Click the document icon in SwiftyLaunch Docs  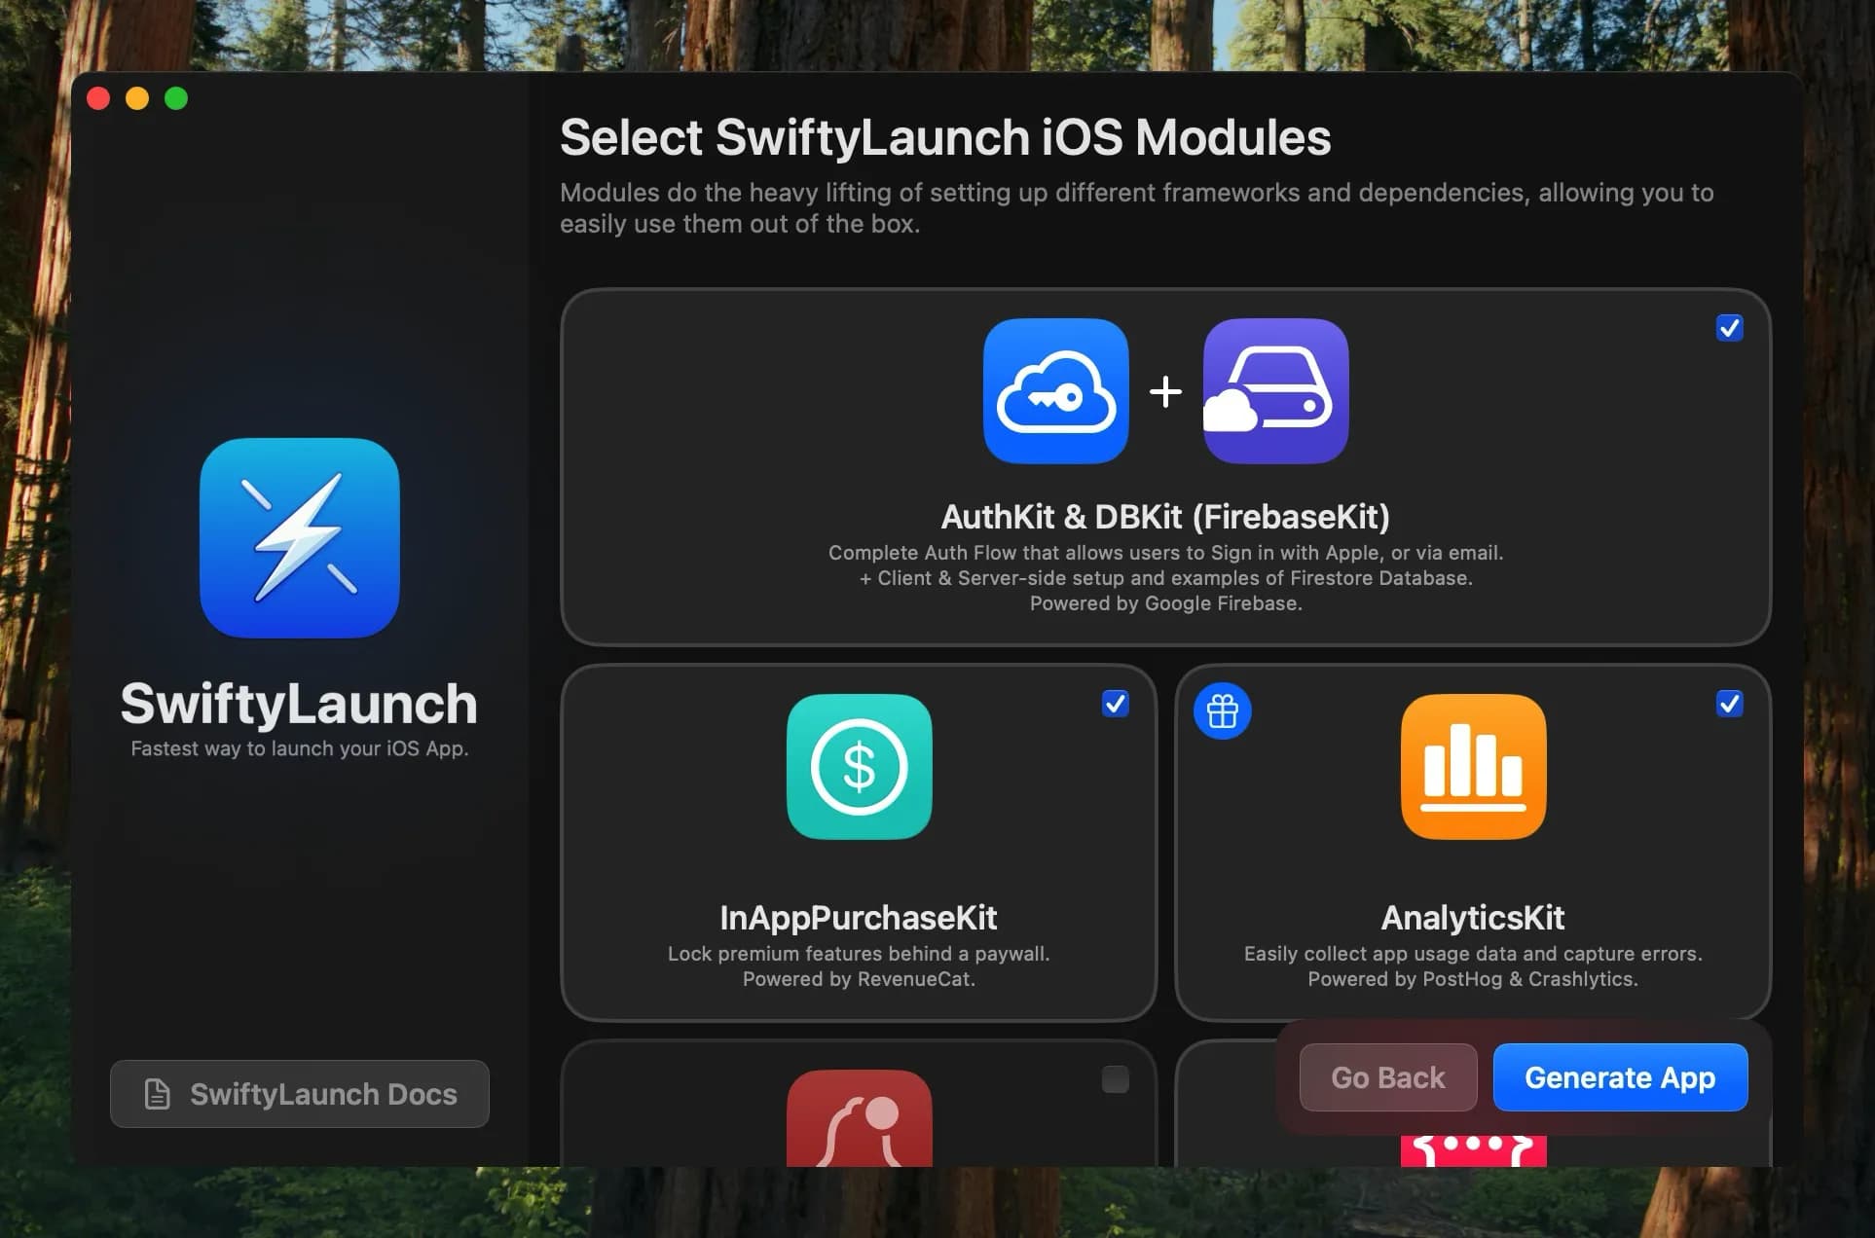[157, 1094]
